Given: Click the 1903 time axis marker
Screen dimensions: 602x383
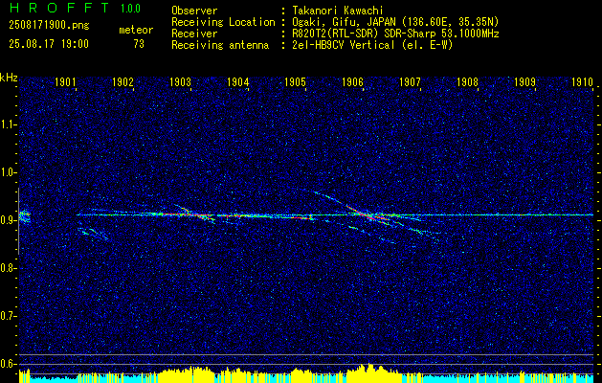Looking at the screenshot, I should tap(180, 81).
